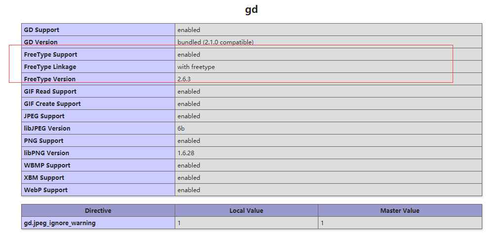This screenshot has width=502, height=235.
Task: Click the Master Value '1' of gd.jpeg_ignore_warning
Action: (322, 223)
